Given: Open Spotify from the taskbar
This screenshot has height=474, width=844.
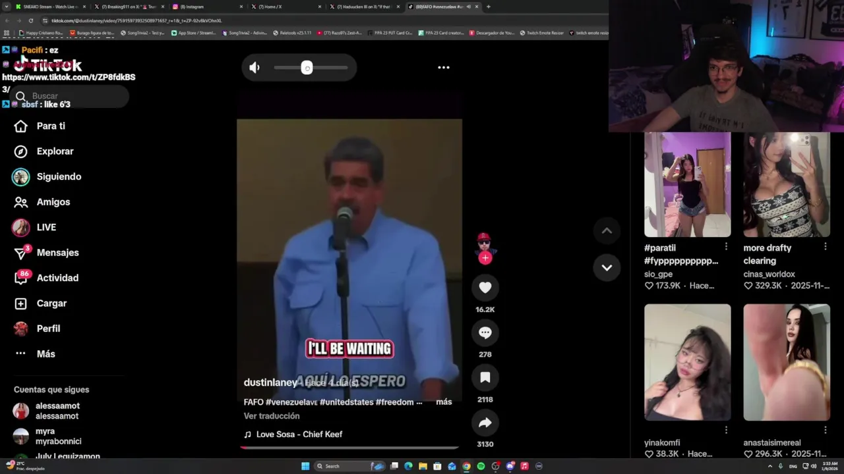Looking at the screenshot, I should coord(481,466).
